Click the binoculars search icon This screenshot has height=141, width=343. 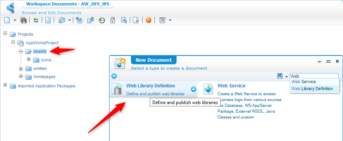tap(280, 76)
